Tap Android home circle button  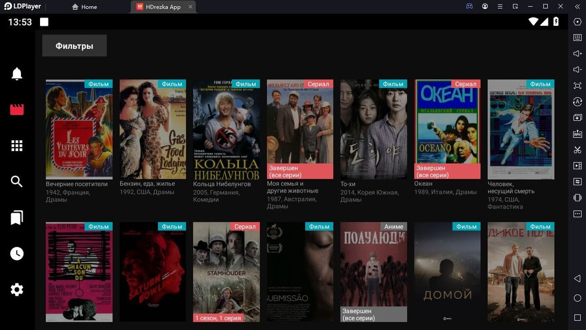[x=577, y=298]
